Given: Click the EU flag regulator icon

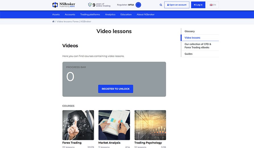Looking at the screenshot, I should tap(138, 5).
